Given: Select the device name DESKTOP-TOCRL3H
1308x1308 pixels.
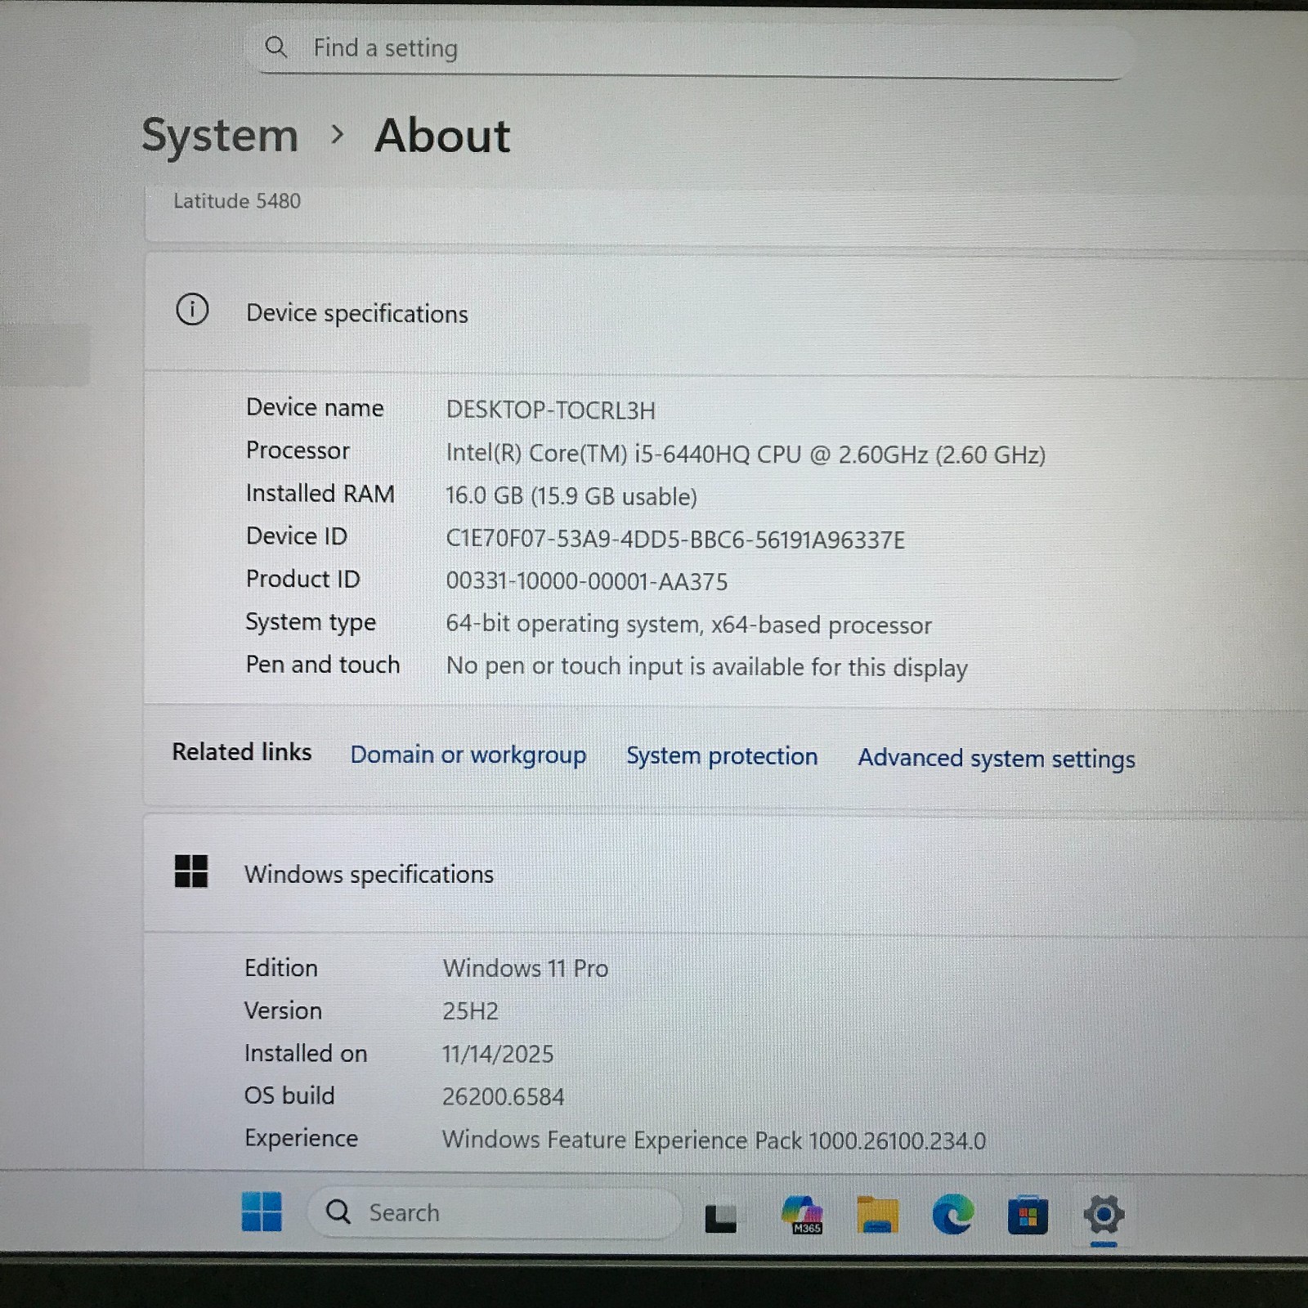Looking at the screenshot, I should click(x=550, y=410).
